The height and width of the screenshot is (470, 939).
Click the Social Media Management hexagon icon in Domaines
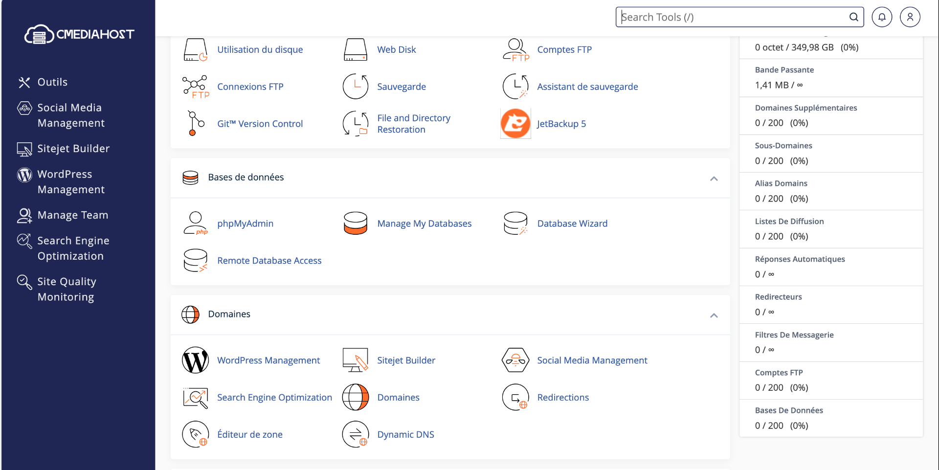(515, 360)
